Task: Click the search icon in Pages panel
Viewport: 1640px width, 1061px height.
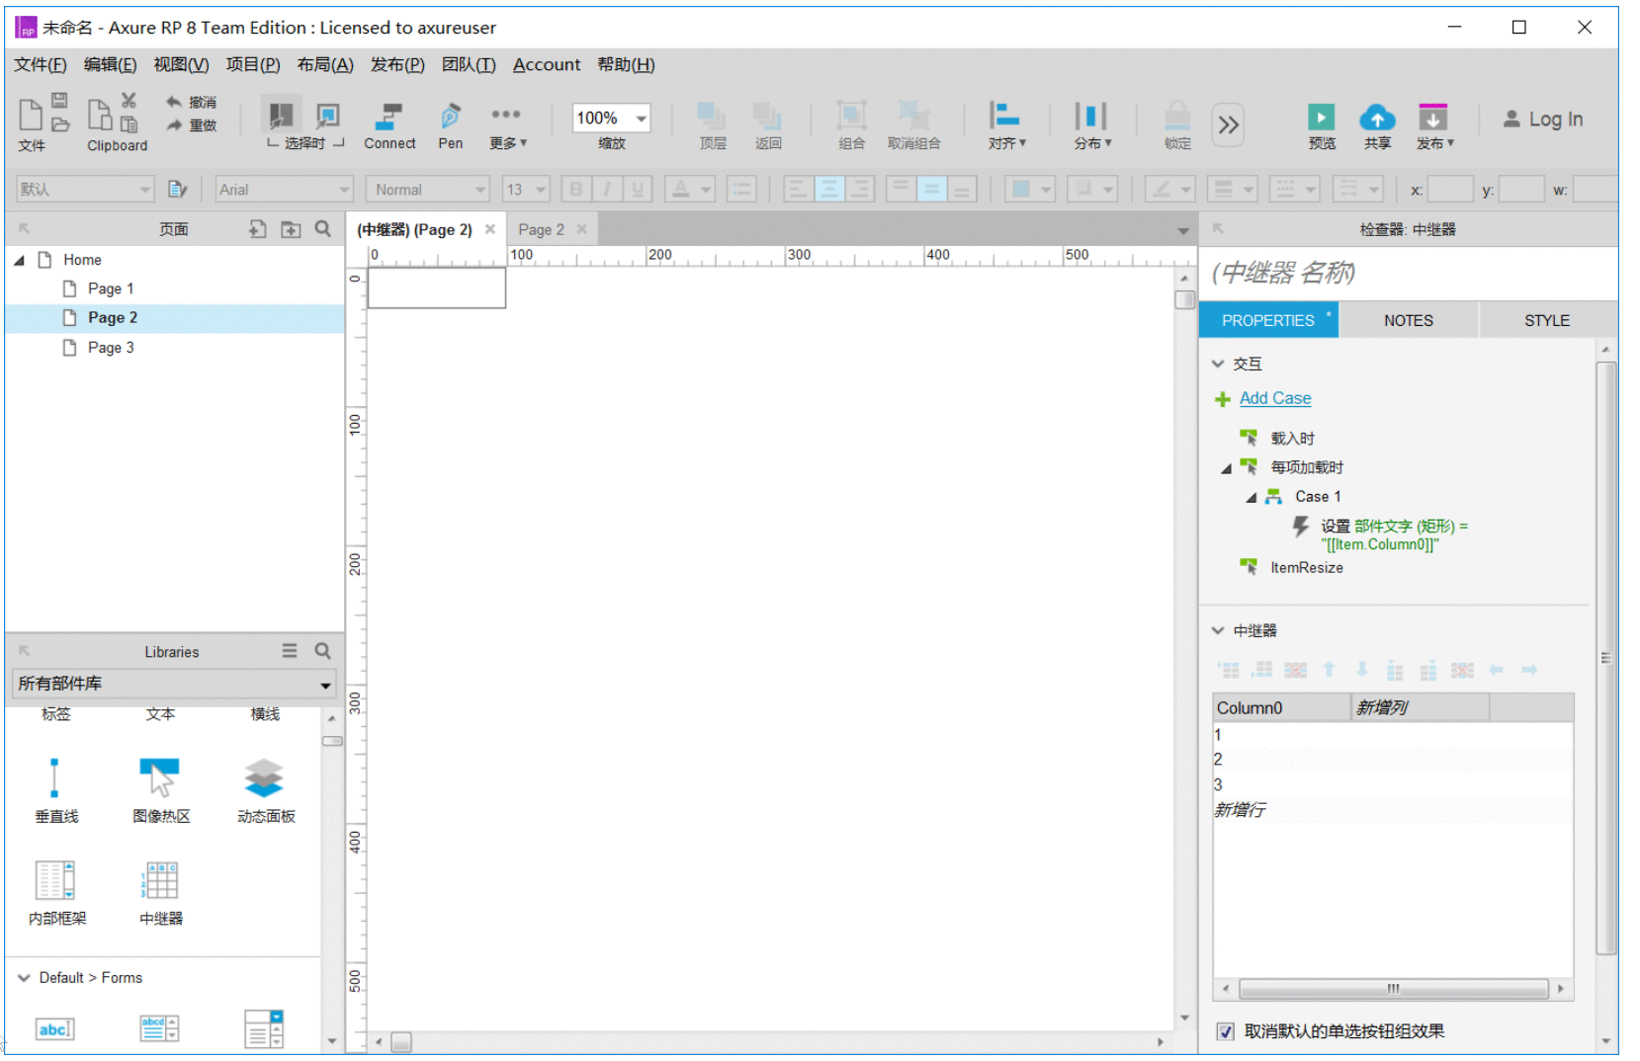Action: click(x=323, y=229)
